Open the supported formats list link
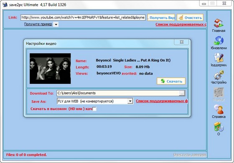The width and height of the screenshot is (234, 163). pyautogui.click(x=162, y=101)
